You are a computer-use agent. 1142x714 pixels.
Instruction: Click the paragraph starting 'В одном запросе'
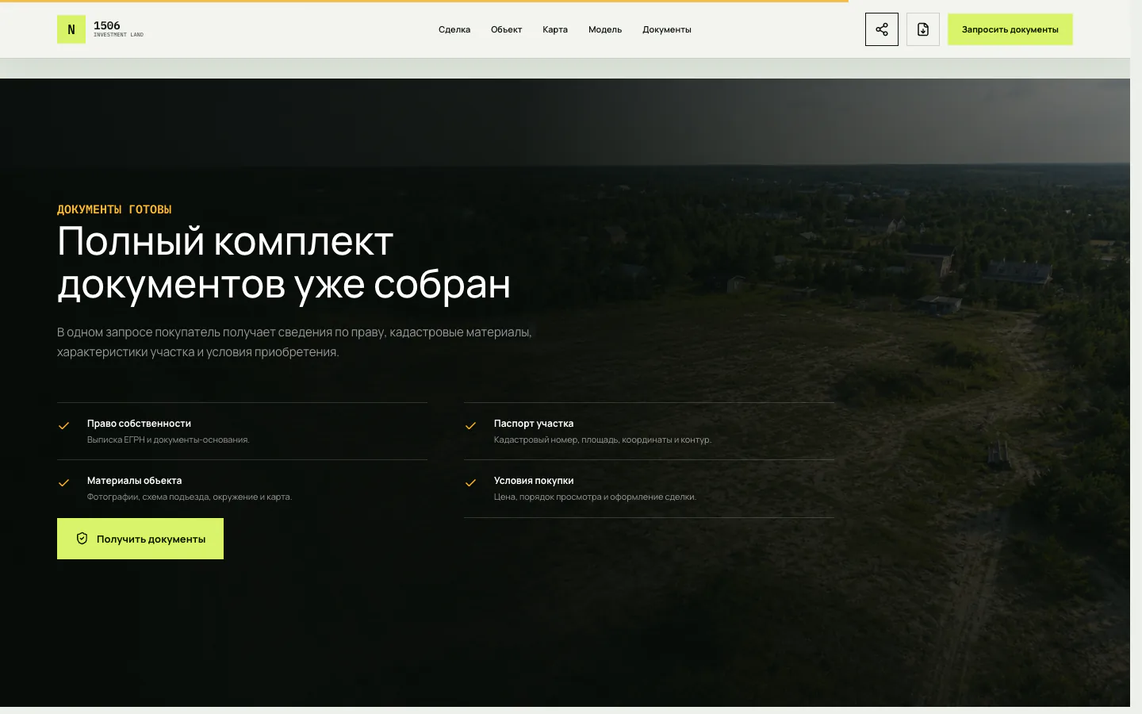pos(294,342)
